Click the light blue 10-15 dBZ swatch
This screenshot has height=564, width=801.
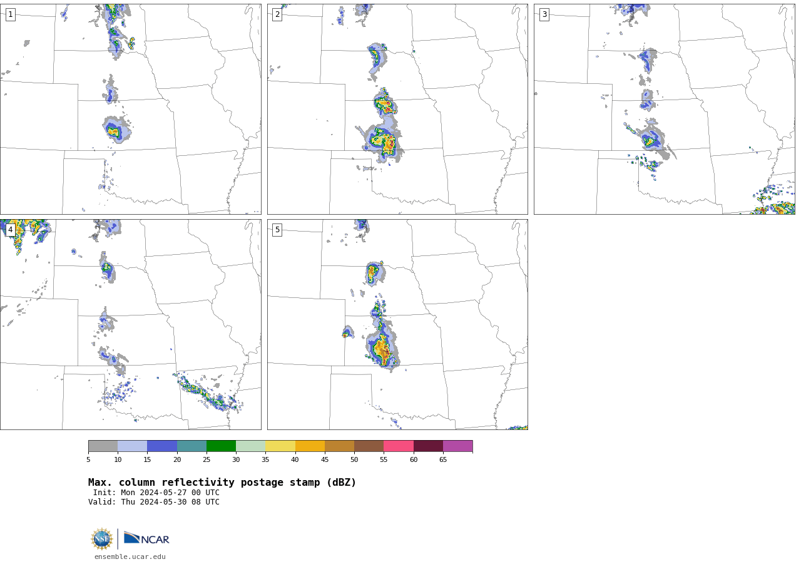click(133, 446)
